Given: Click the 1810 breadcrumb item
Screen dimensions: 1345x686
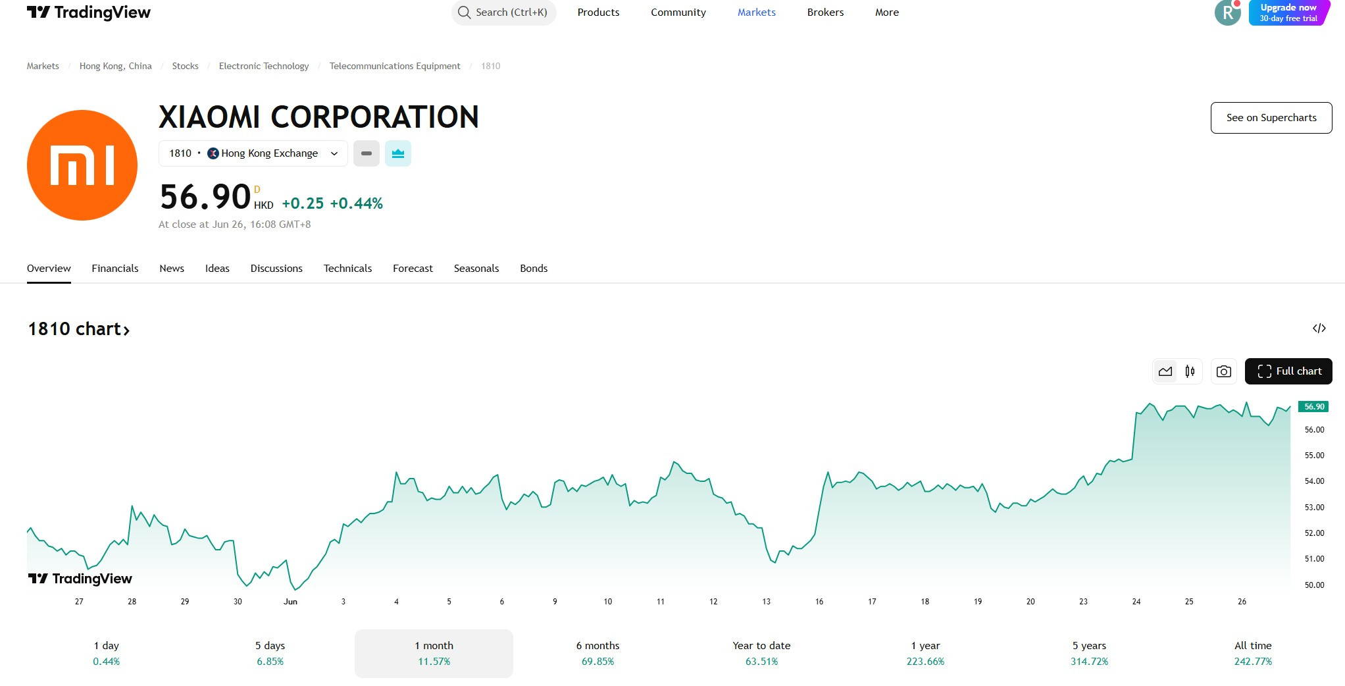Looking at the screenshot, I should pos(491,66).
